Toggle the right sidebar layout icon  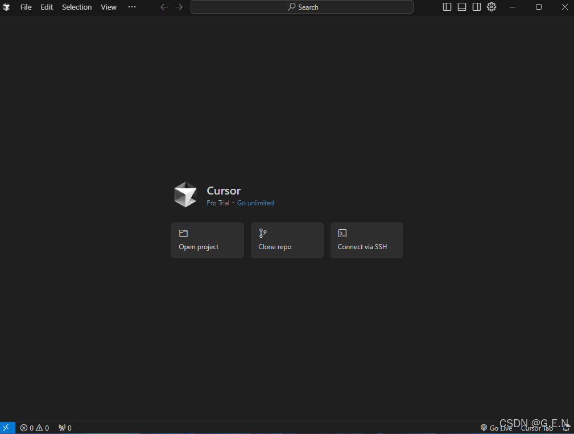pyautogui.click(x=477, y=7)
